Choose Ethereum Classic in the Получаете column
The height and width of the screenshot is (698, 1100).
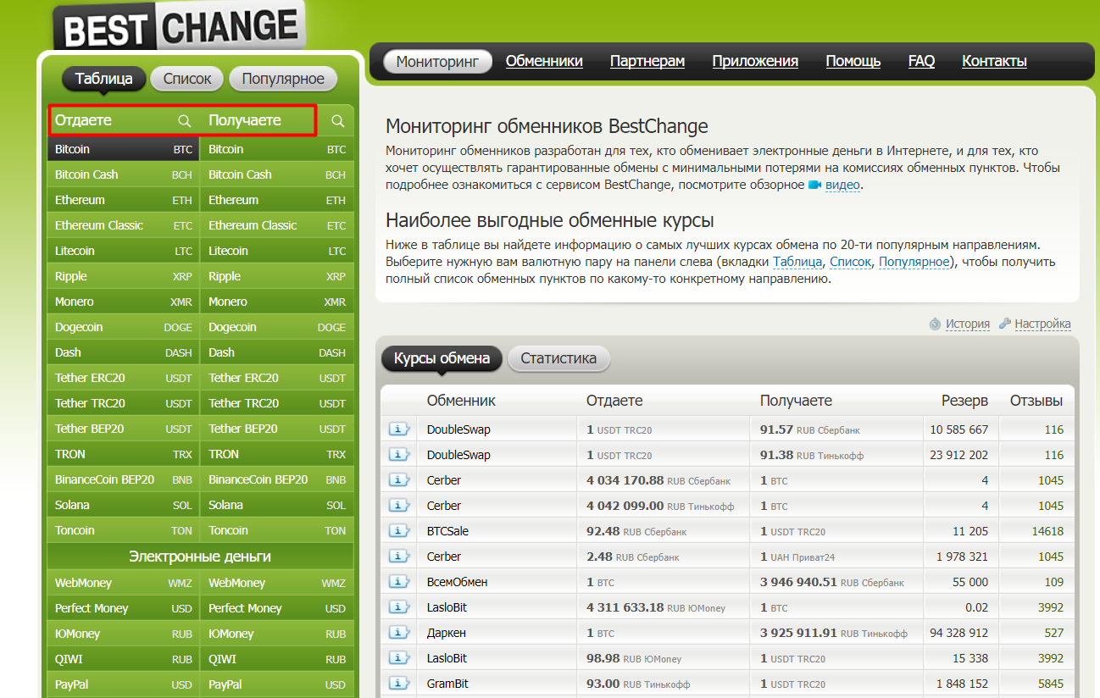click(277, 225)
